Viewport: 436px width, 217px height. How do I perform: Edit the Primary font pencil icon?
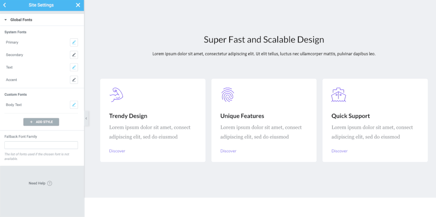click(74, 42)
